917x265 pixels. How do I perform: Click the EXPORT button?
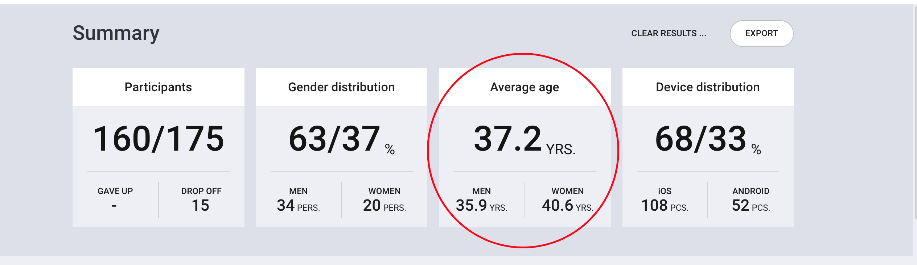click(x=761, y=33)
